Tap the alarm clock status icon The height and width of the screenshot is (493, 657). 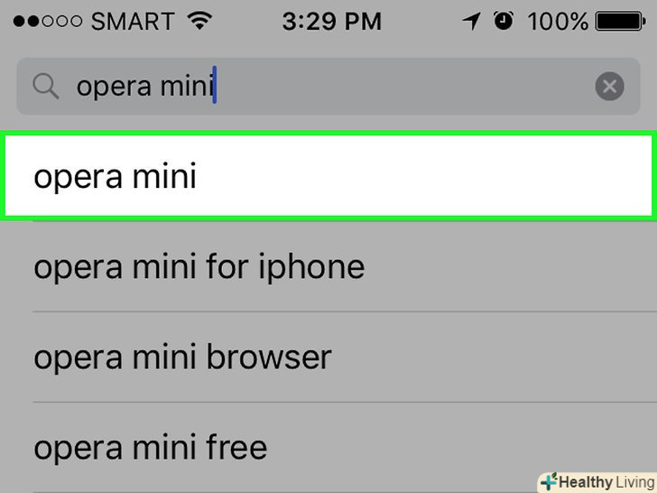point(504,21)
